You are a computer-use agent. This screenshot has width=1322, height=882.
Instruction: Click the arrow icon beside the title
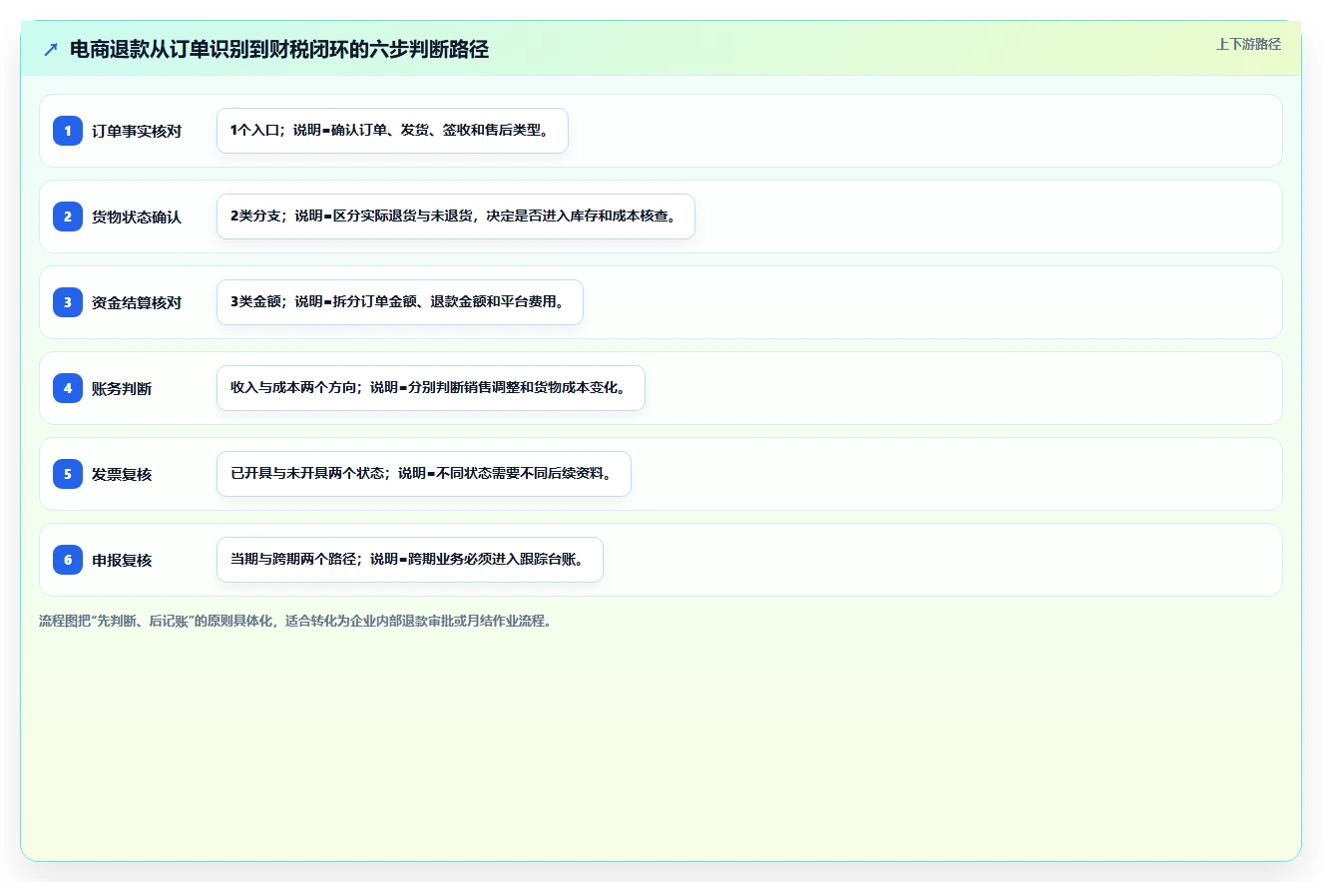coord(51,50)
